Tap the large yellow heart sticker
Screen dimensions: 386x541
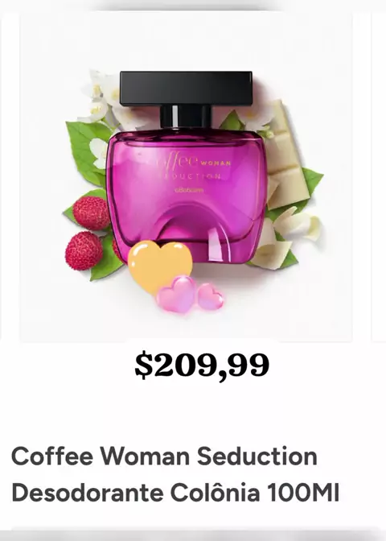click(159, 265)
